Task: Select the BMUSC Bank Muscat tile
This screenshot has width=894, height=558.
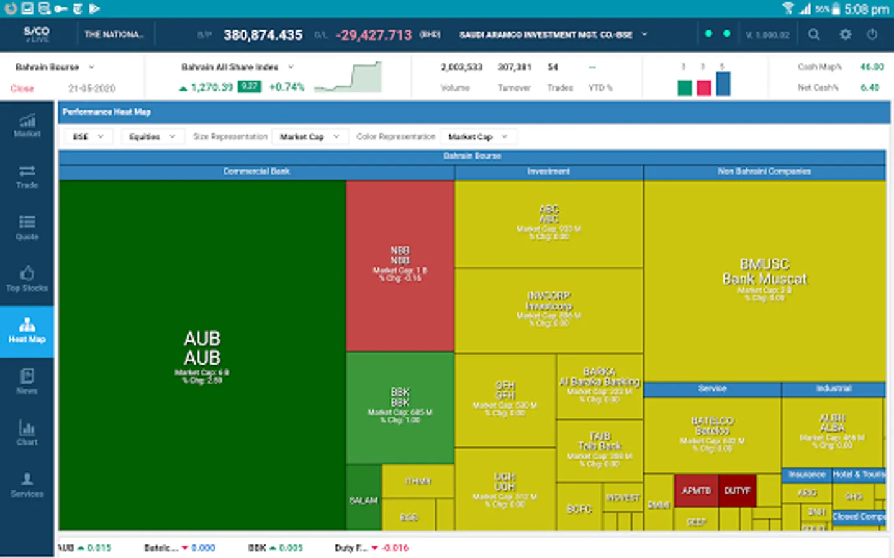Action: click(x=765, y=281)
